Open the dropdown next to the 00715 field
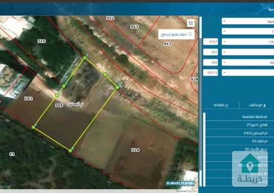 point(248,73)
